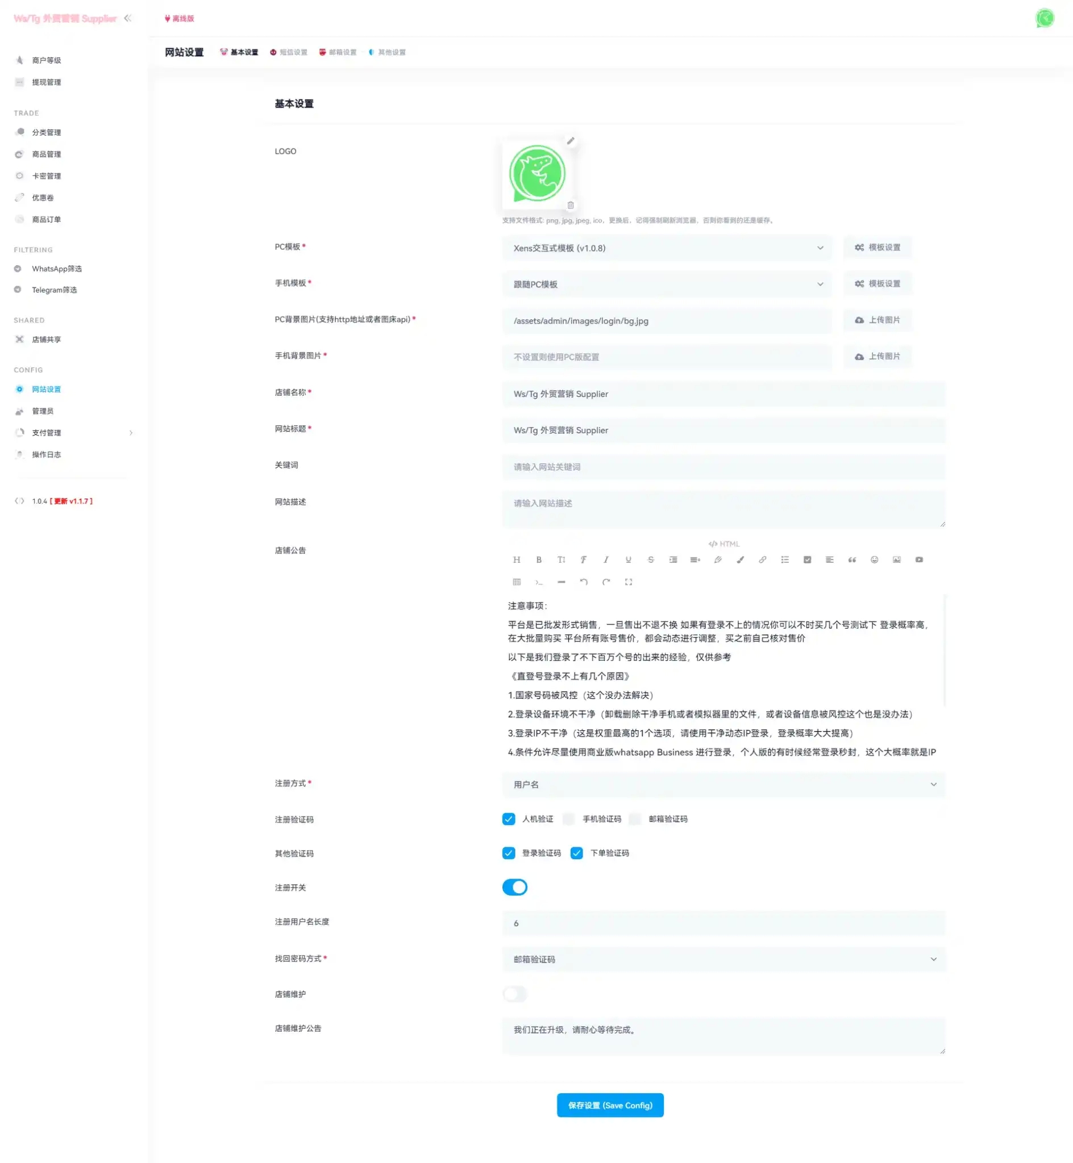Insert a table in the announcement editor
The height and width of the screenshot is (1163, 1073).
point(516,582)
